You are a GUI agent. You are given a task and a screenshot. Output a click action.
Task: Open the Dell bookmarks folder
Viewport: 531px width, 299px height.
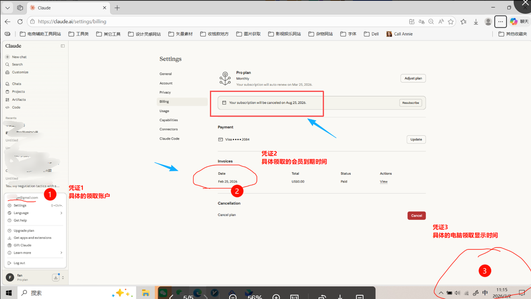371,34
